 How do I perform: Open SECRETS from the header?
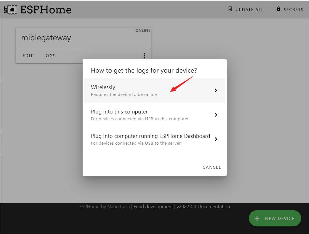[290, 9]
